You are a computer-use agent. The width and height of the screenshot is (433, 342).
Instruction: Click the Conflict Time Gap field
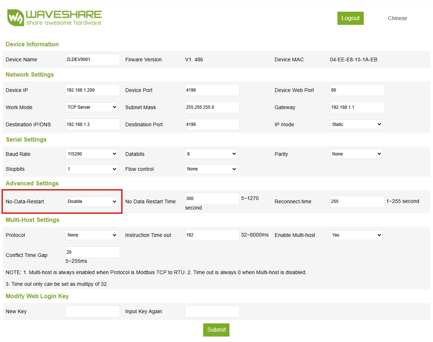[92, 252]
